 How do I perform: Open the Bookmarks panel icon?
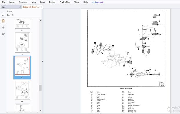pyautogui.click(x=3, y=14)
